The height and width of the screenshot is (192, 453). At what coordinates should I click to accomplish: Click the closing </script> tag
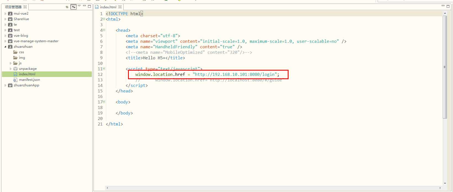tap(137, 85)
